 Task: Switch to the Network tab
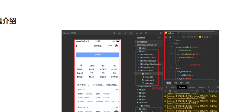(x=201, y=87)
